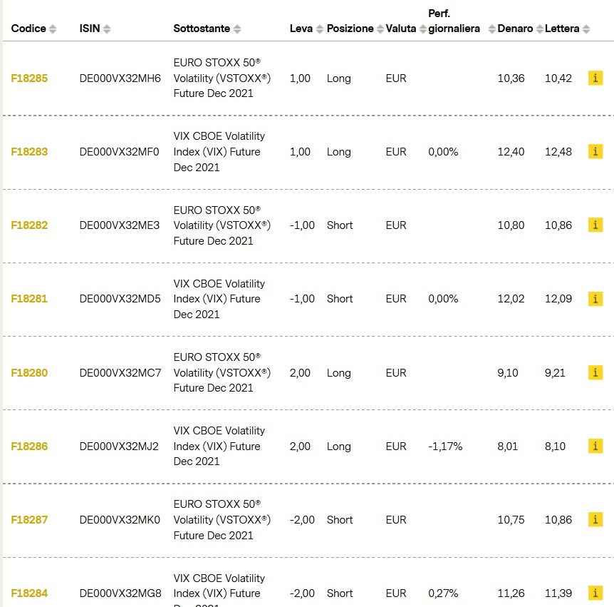The width and height of the screenshot is (614, 607).
Task: Click info icon for F18286 row
Action: click(x=595, y=447)
